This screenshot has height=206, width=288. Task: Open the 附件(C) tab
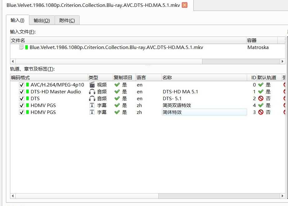click(67, 20)
